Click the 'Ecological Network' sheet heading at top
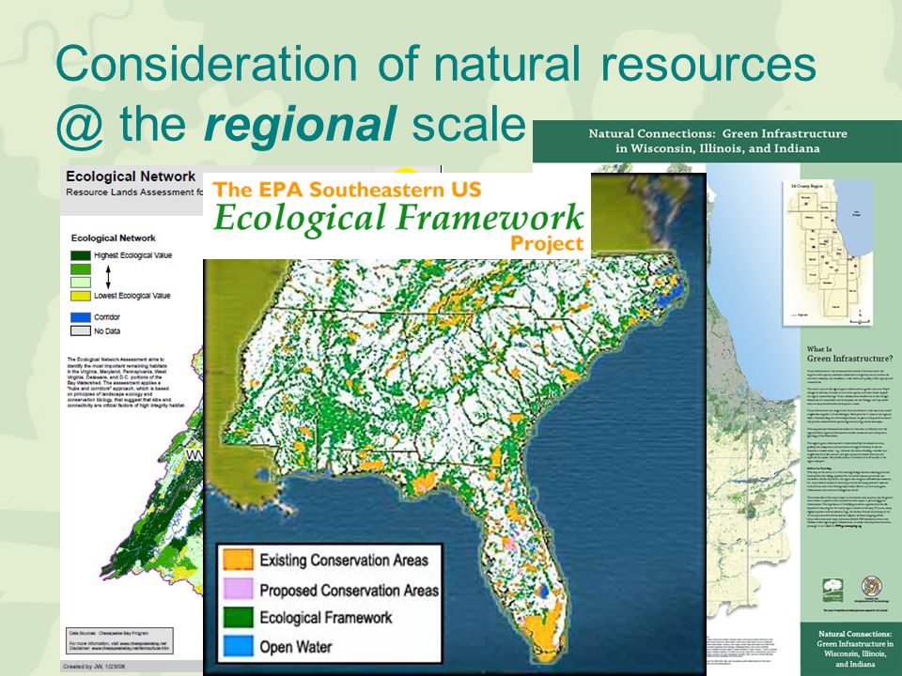 [x=131, y=177]
